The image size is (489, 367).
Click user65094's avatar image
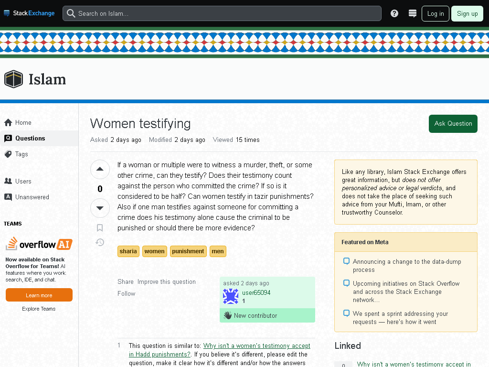coord(231,296)
